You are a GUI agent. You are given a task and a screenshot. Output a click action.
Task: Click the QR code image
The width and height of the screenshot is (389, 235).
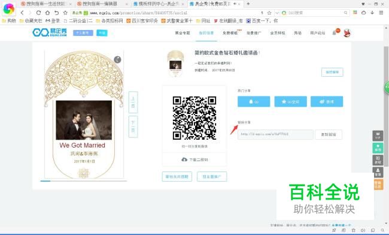tap(194, 118)
